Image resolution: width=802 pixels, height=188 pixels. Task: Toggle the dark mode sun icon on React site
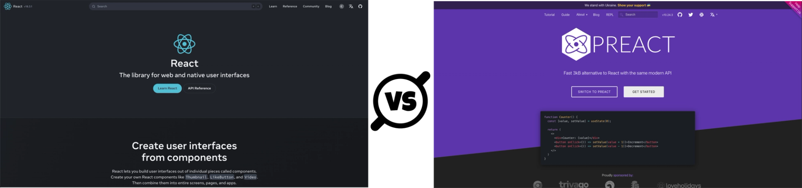(x=342, y=6)
